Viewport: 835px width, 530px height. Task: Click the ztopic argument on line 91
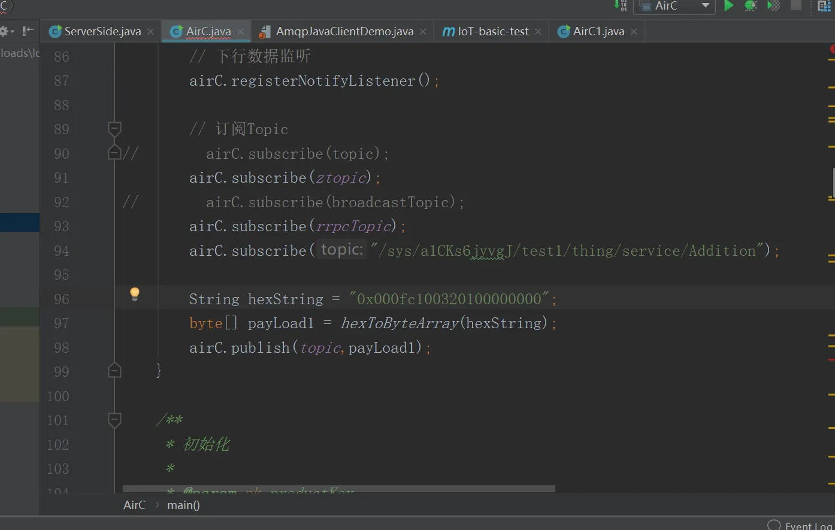(x=341, y=178)
